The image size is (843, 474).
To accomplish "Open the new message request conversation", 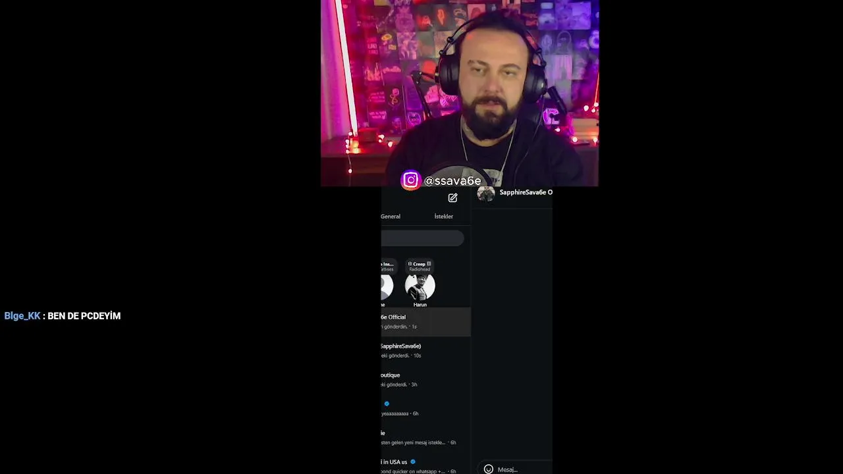I will coord(425,437).
